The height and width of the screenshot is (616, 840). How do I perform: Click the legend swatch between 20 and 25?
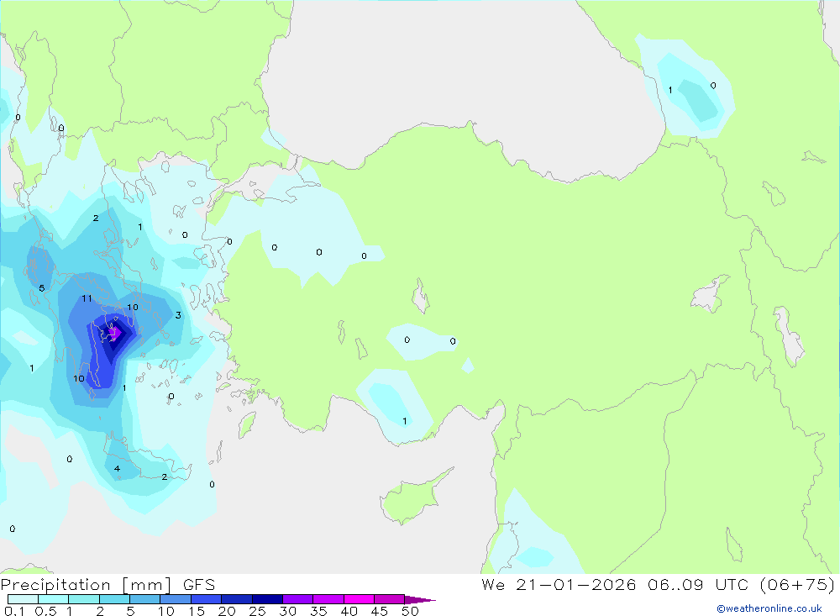(236, 599)
